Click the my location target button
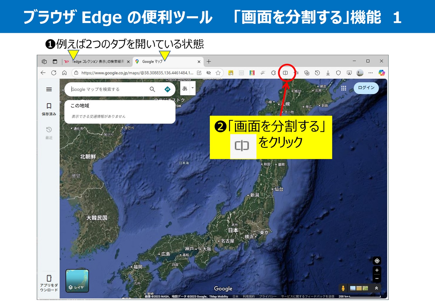 coord(377,261)
